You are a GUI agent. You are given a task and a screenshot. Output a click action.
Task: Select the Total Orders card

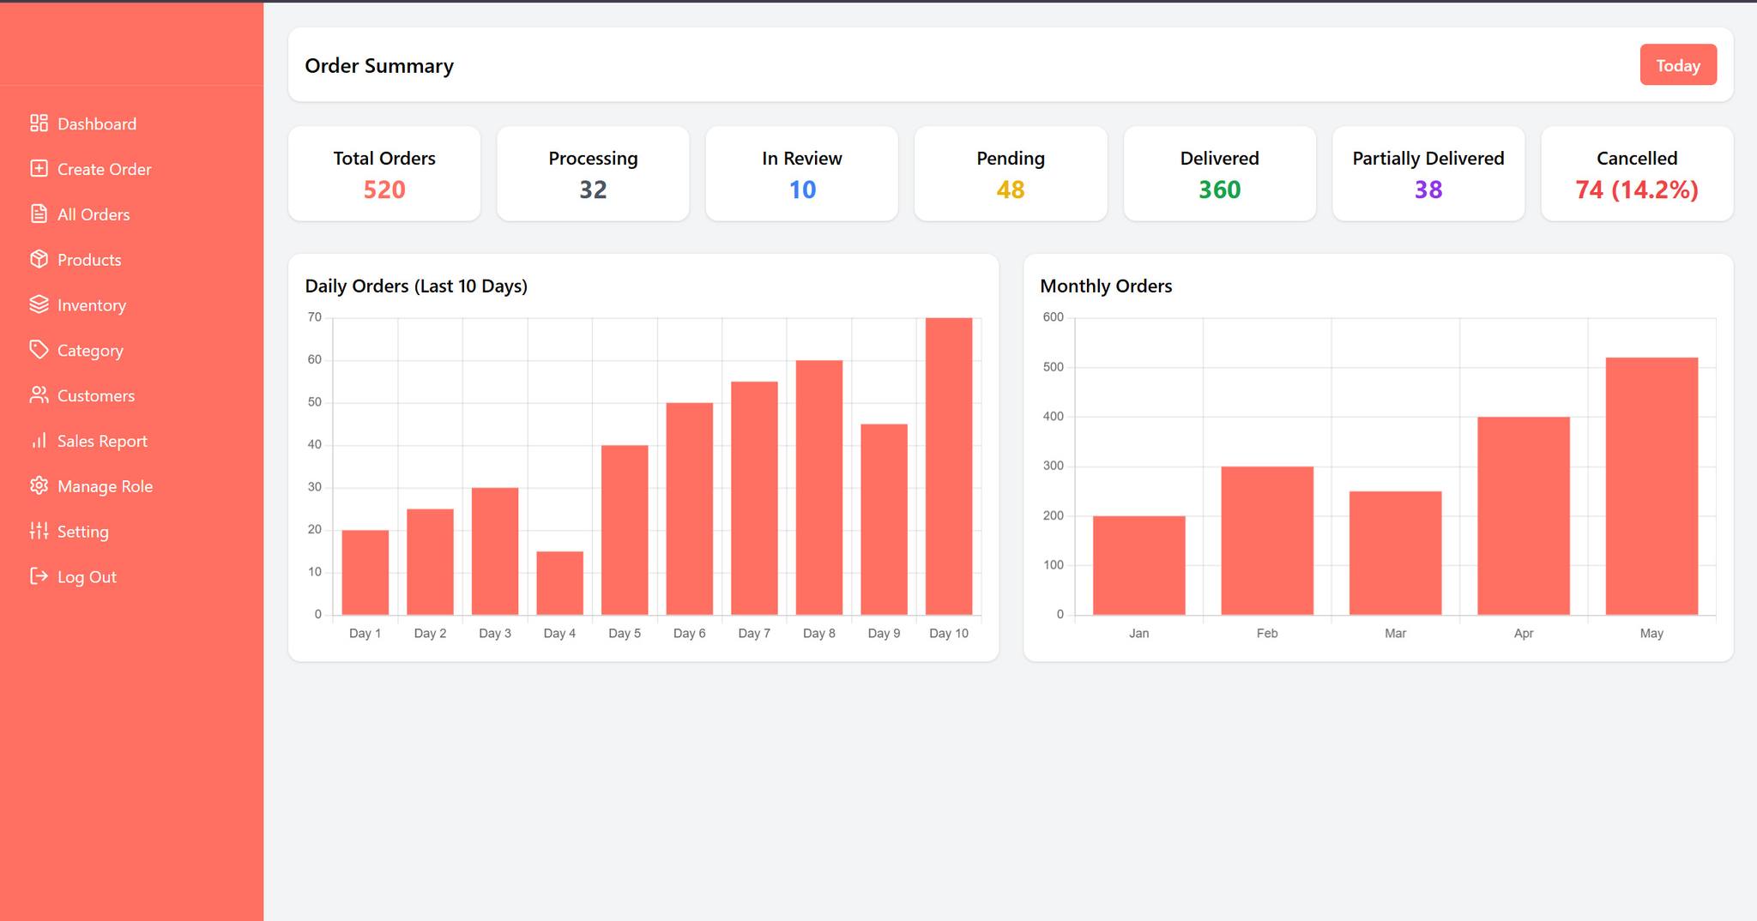[383, 174]
